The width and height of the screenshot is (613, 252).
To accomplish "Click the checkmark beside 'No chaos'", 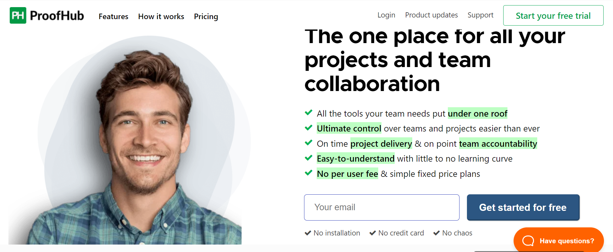I will (x=436, y=233).
